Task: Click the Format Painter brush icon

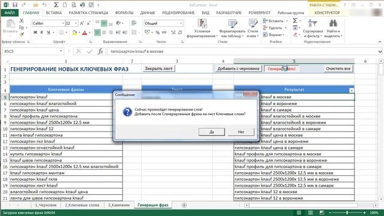Action: (22, 35)
